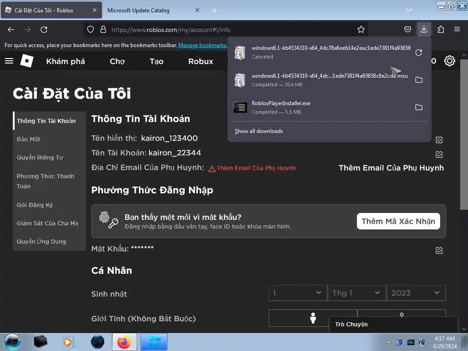The width and height of the screenshot is (468, 351).
Task: Show RobloxPlayerInstaller.exe in folder
Action: click(419, 107)
